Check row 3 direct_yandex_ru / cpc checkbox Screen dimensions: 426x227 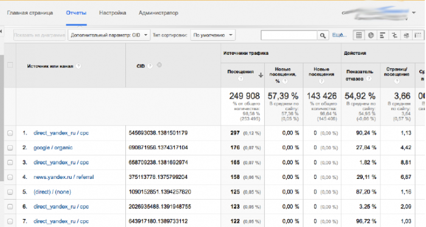coord(10,162)
